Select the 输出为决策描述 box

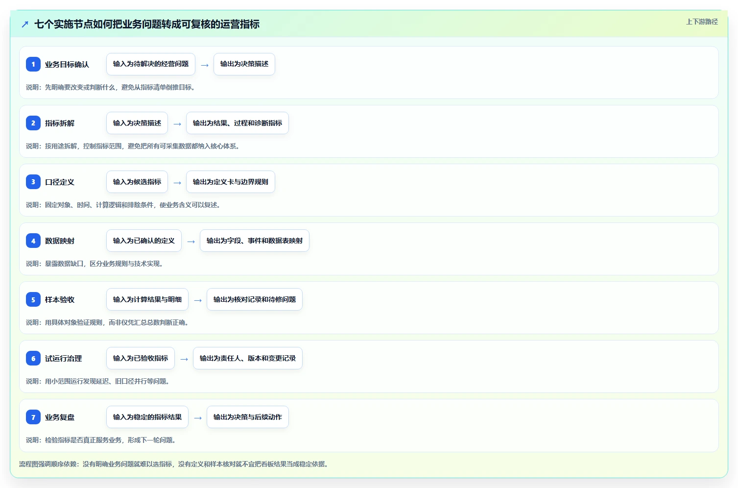coord(244,64)
